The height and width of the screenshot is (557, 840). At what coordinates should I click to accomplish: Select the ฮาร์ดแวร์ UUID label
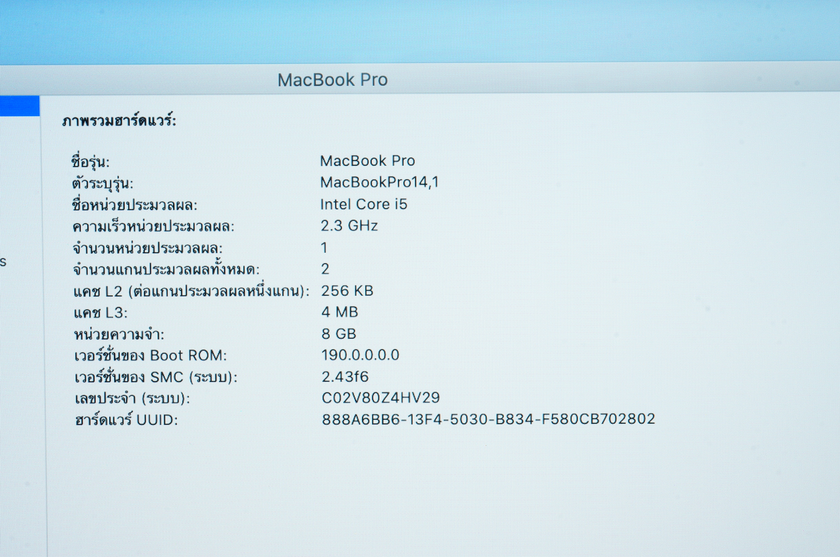click(x=127, y=420)
